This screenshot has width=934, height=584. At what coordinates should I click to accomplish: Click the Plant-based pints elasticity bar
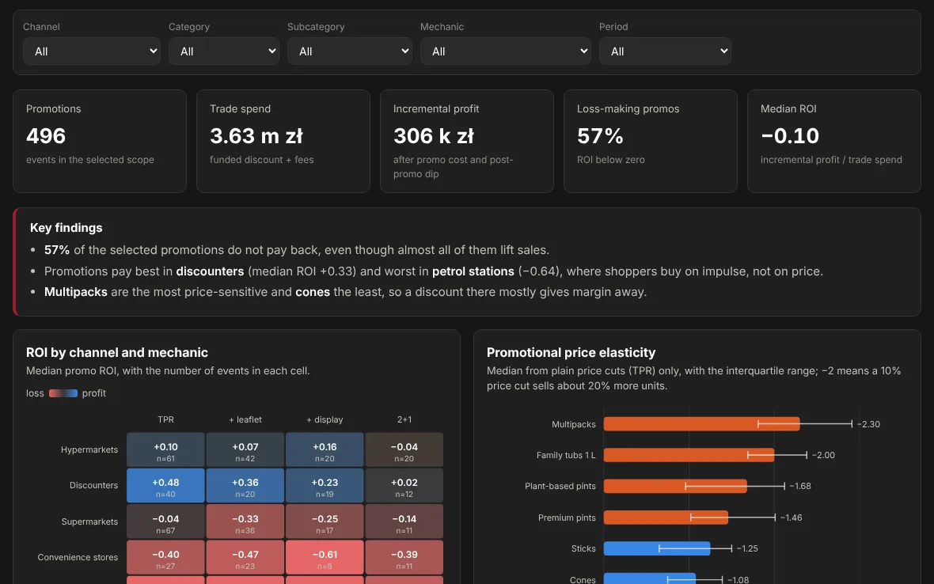pos(675,486)
